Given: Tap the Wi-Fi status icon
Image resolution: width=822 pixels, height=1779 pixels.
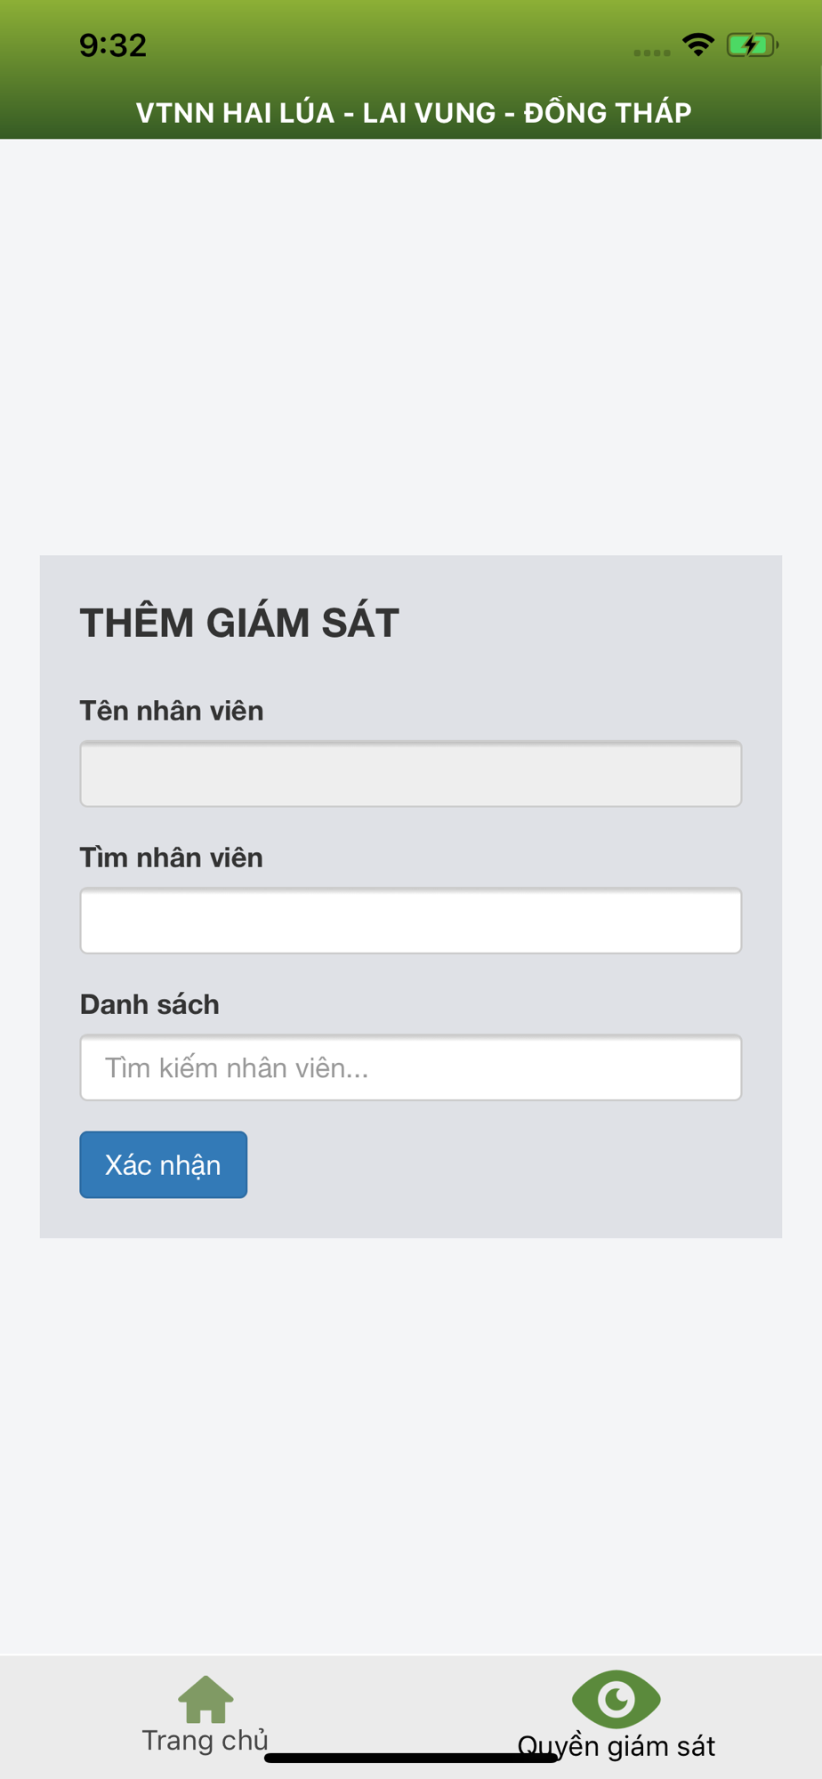Looking at the screenshot, I should pos(698,44).
